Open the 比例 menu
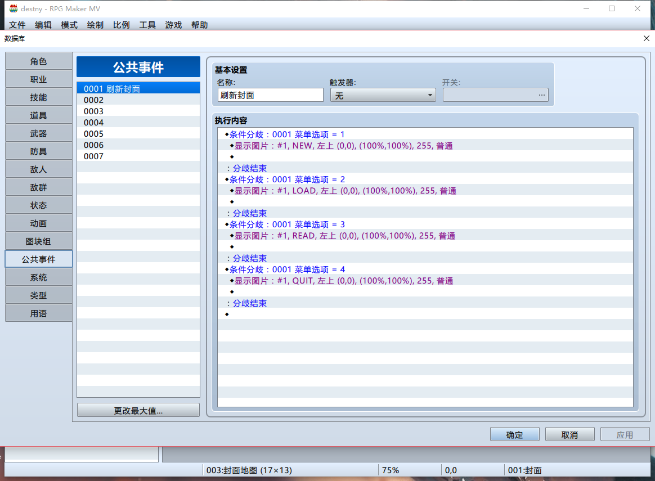The image size is (655, 481). pos(121,25)
